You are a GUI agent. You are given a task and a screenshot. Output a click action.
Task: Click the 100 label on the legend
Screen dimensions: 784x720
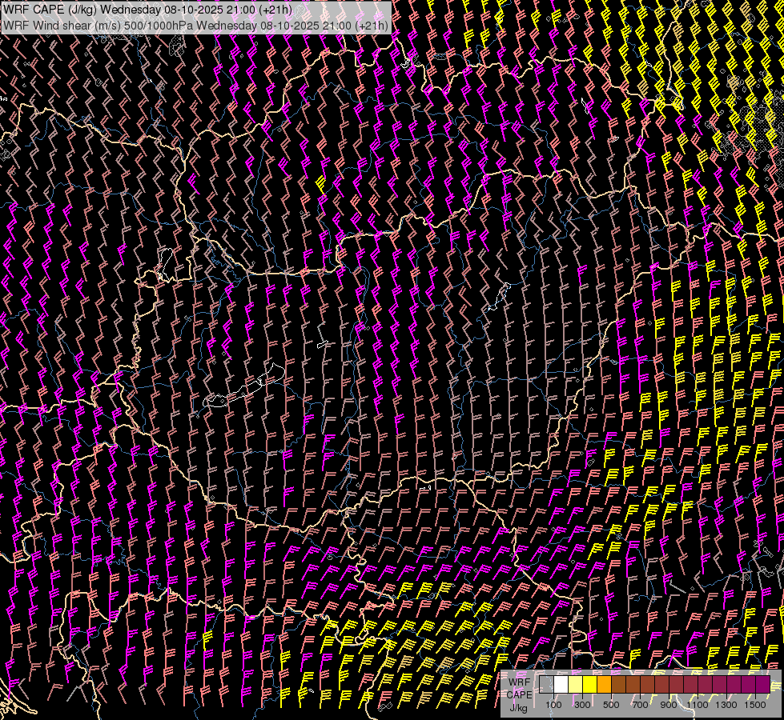[553, 704]
